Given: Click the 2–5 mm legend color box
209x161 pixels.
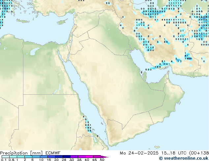Looking at the screenshot, I should pyautogui.click(x=28, y=157).
